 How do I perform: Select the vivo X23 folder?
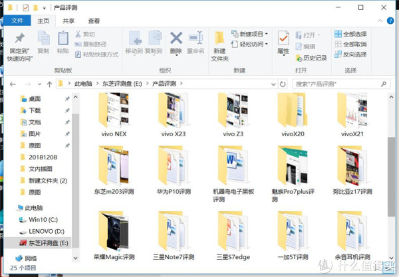click(174, 115)
